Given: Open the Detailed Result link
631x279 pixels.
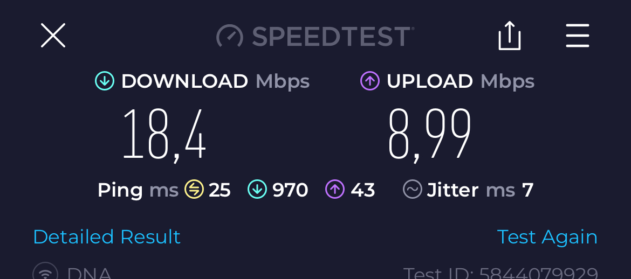Looking at the screenshot, I should click(107, 237).
